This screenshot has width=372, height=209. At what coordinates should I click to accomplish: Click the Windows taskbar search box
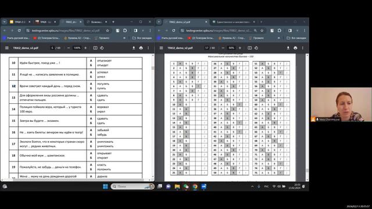pyautogui.click(x=133, y=186)
